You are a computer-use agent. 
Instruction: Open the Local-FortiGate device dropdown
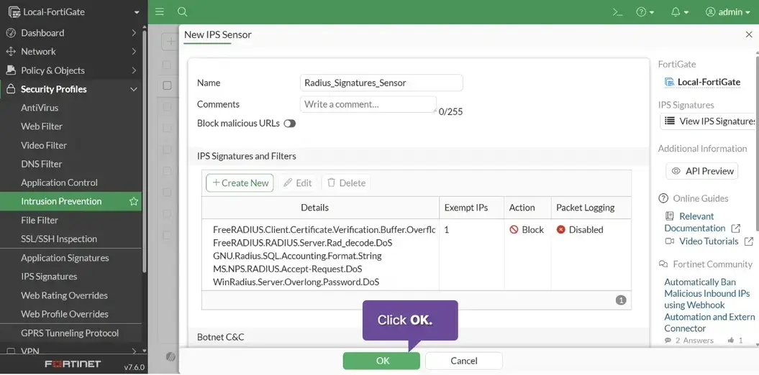click(x=74, y=12)
